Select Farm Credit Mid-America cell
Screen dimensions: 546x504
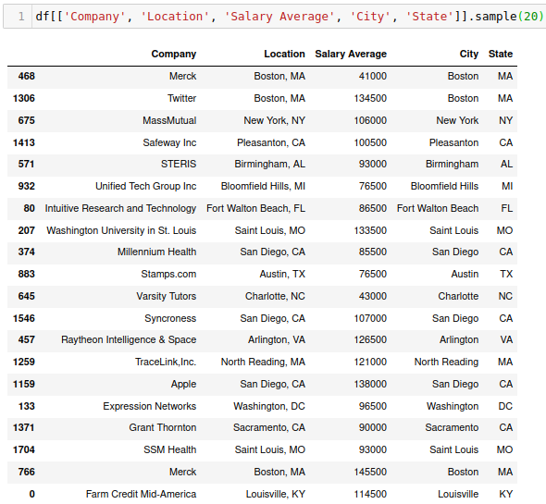pos(141,494)
